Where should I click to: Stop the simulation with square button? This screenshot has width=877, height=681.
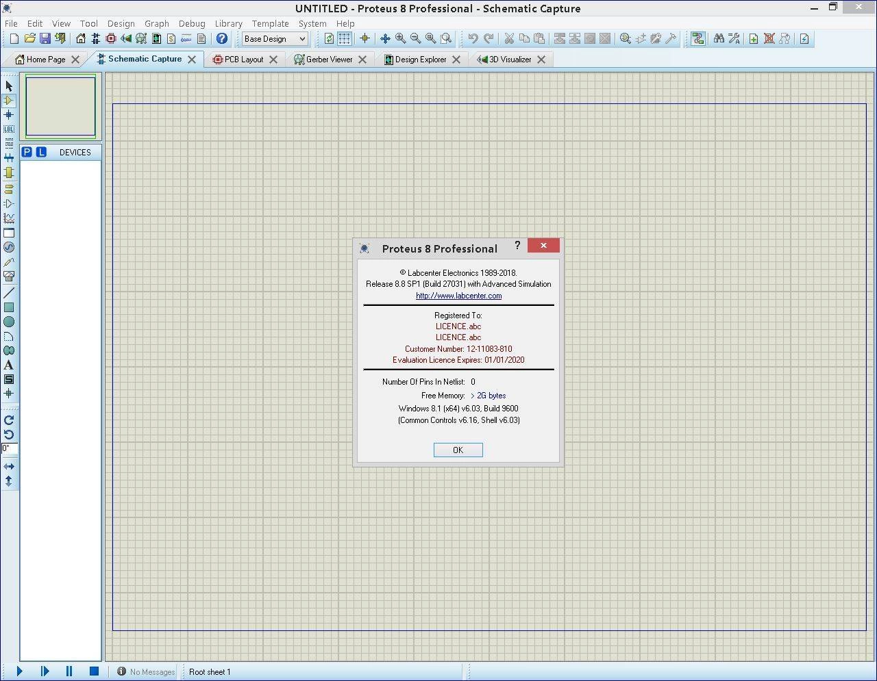tap(94, 671)
